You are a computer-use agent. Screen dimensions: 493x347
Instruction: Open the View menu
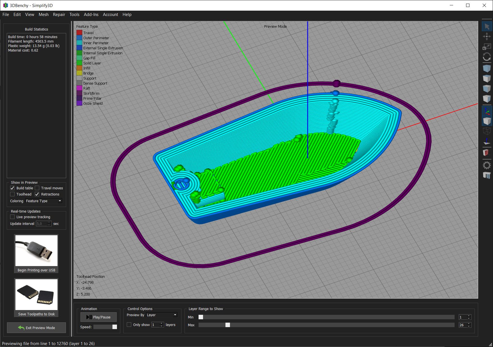tap(30, 15)
